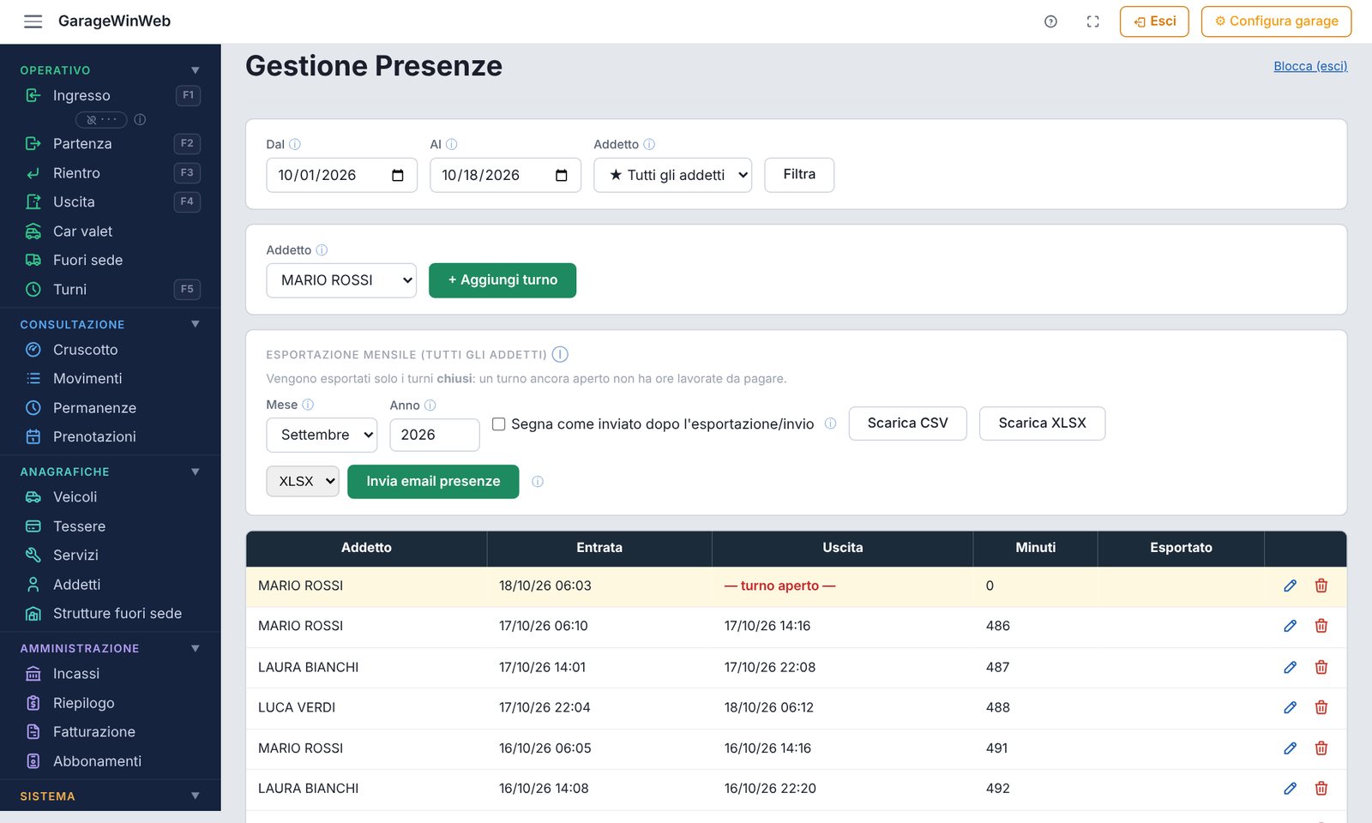Delete the 492 minutes shift row

1321,789
